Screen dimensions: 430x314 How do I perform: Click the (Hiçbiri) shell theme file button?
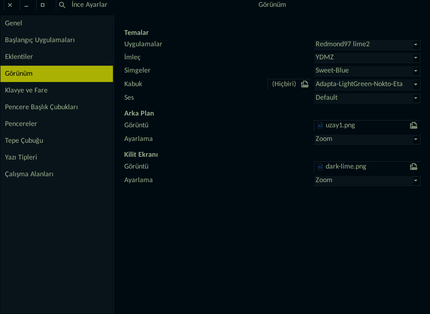289,84
